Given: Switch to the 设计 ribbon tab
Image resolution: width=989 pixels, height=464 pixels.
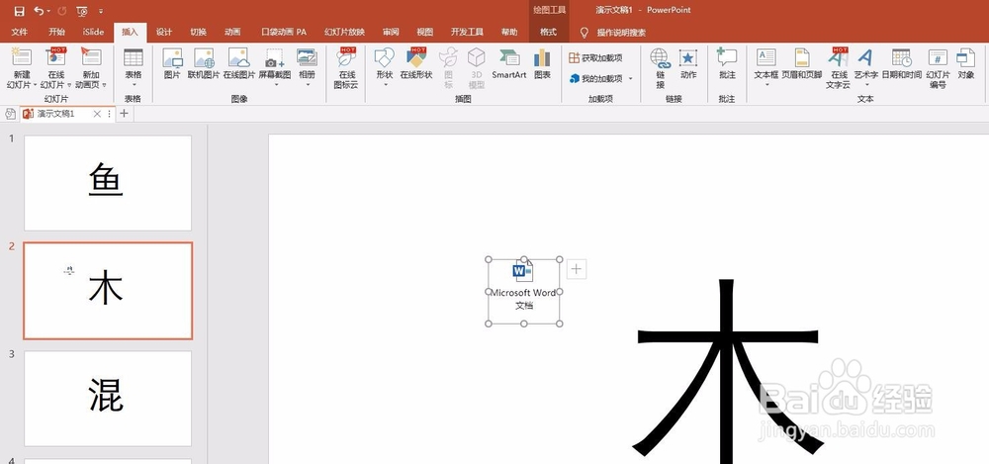Looking at the screenshot, I should [x=164, y=33].
